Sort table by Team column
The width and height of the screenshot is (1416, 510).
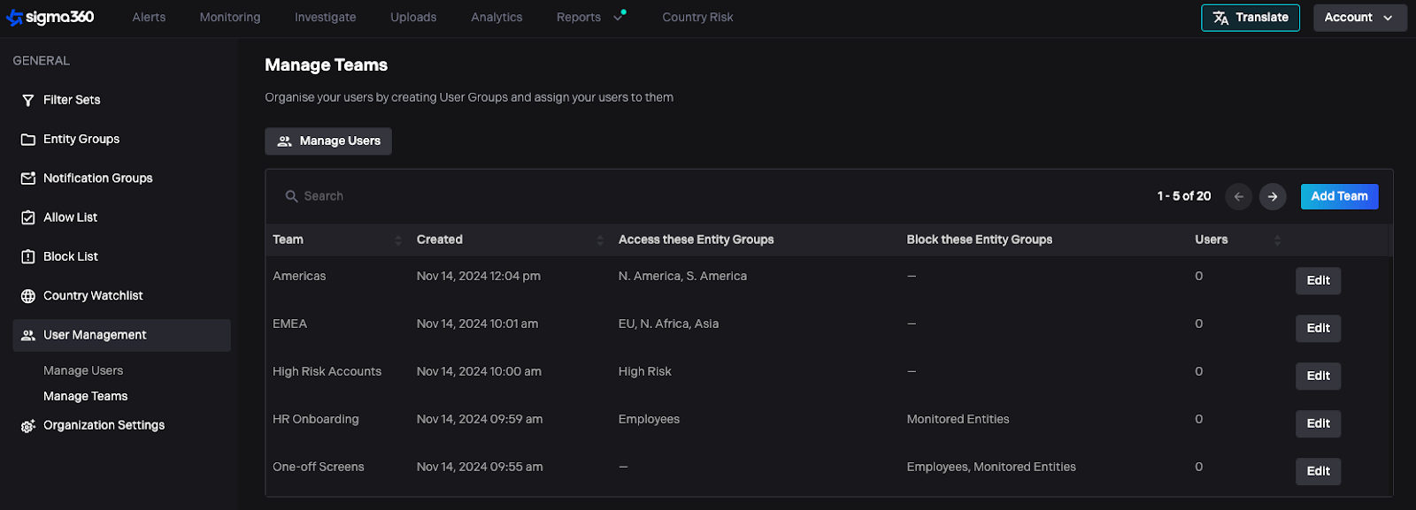click(397, 240)
